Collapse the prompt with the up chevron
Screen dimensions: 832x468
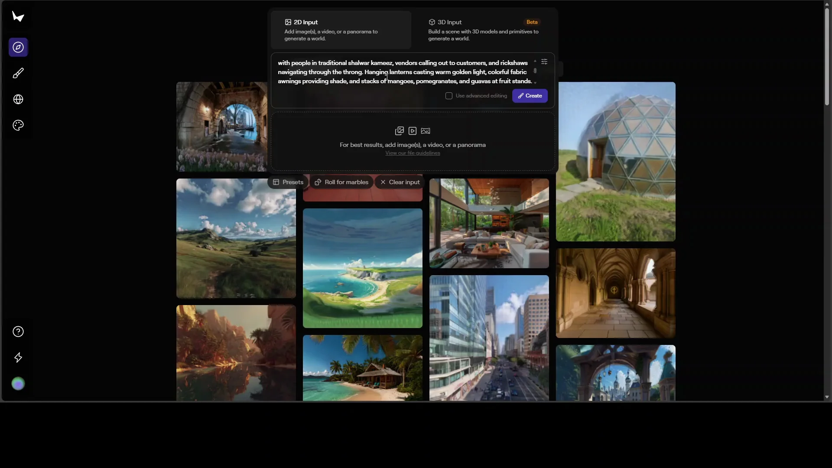tap(535, 61)
